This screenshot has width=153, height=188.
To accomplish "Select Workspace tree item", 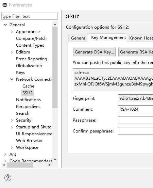I will click(27, 147).
